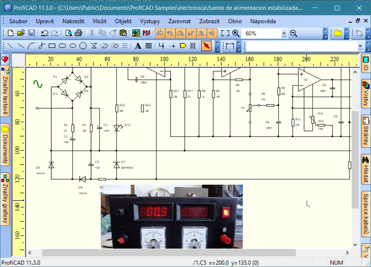The width and height of the screenshot is (371, 267).
Task: Export the drawing to PDF
Action: [x=147, y=33]
